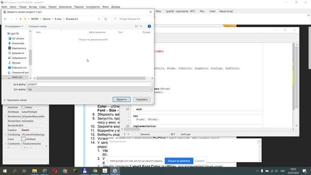Screen dimensions: 311x175
Task: Select the DATA (D:) drive
Action: tap(15, 77)
